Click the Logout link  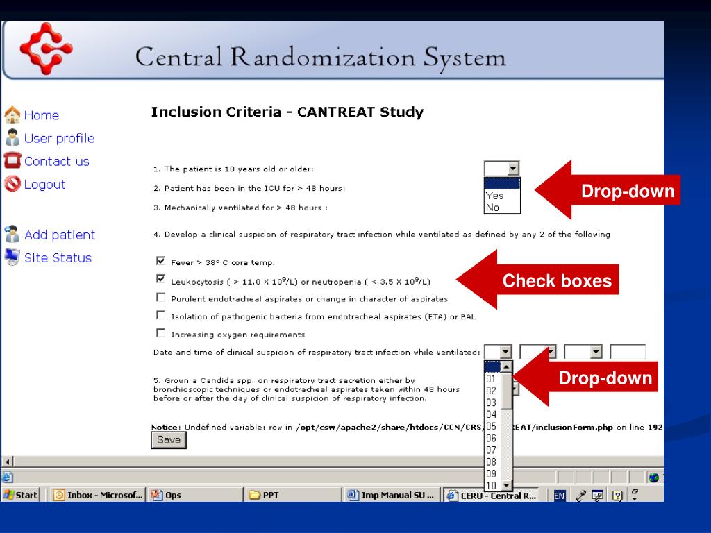tap(44, 185)
